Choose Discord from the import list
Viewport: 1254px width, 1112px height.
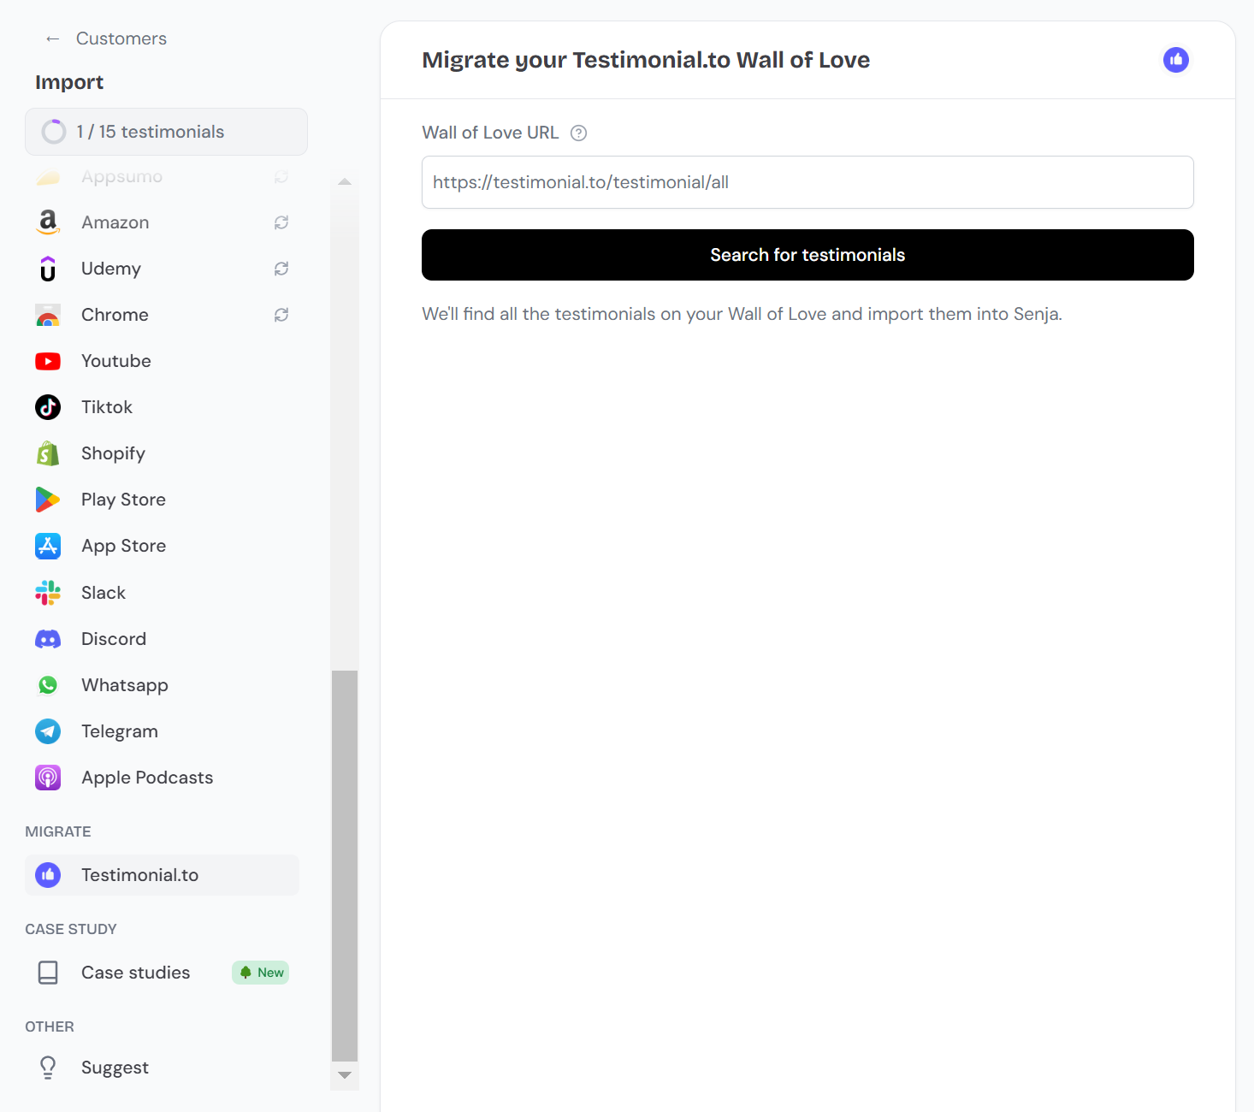[x=162, y=639]
